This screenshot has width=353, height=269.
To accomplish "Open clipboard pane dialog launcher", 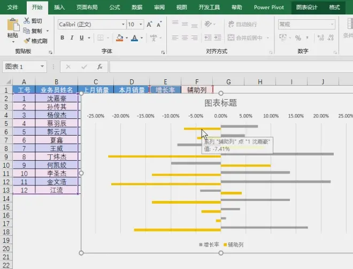I will 50,53.
